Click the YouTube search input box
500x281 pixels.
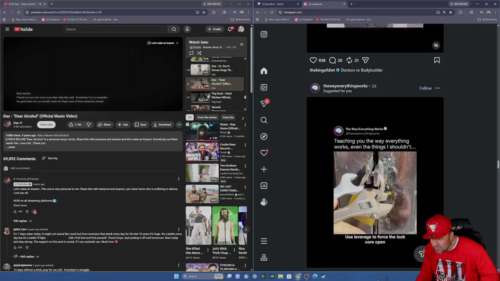pyautogui.click(x=115, y=29)
